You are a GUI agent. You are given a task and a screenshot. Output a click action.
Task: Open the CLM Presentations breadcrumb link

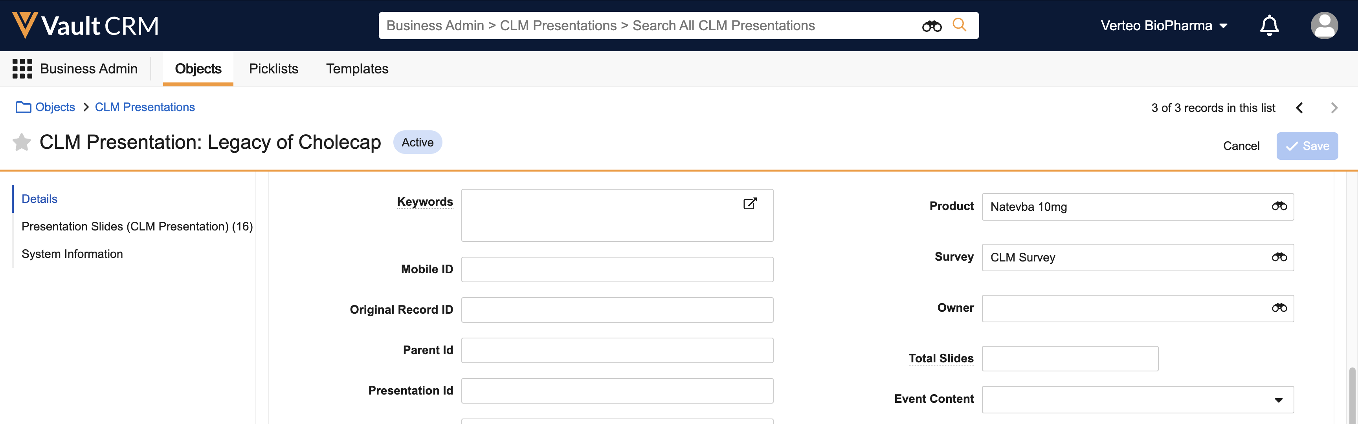[145, 107]
